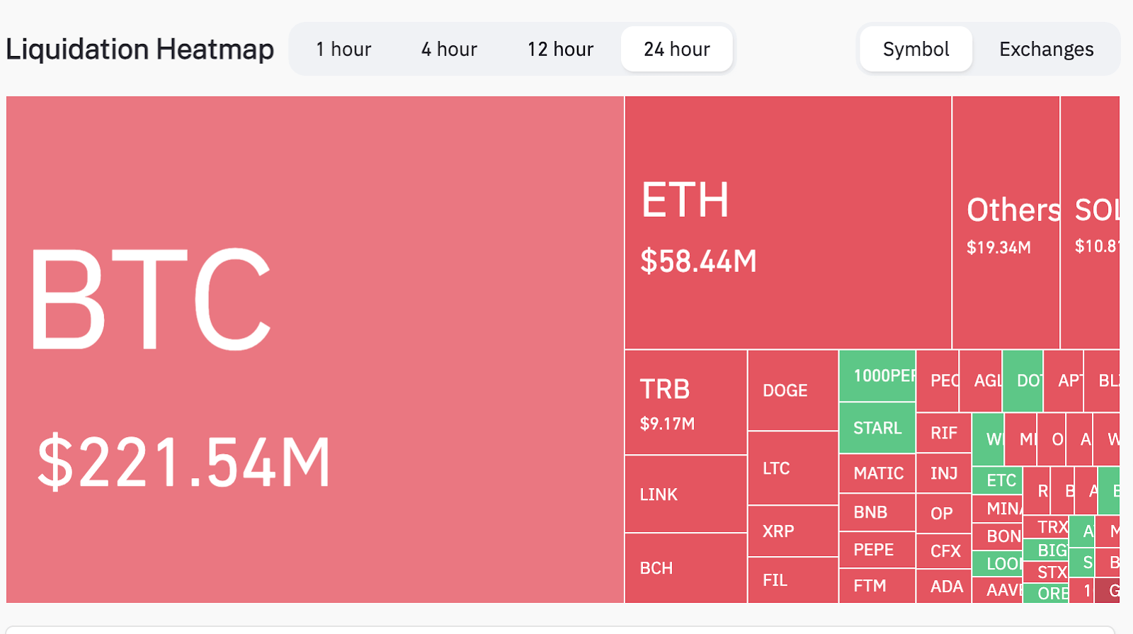Switch to the 1 hour view
The height and width of the screenshot is (634, 1133).
(343, 48)
